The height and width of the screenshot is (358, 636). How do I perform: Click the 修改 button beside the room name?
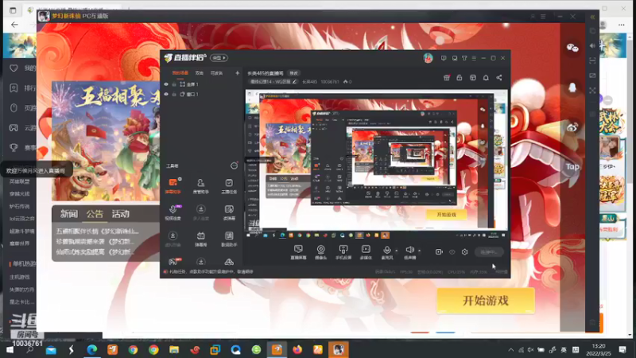click(x=293, y=73)
